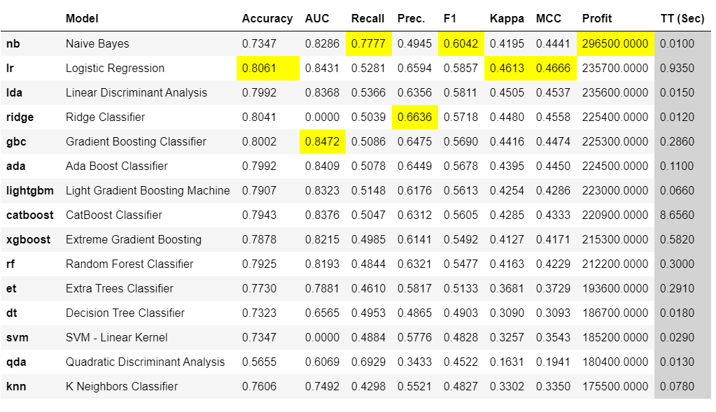Click the TT (Sec) column header
Screen dimensions: 716x412
coord(682,19)
